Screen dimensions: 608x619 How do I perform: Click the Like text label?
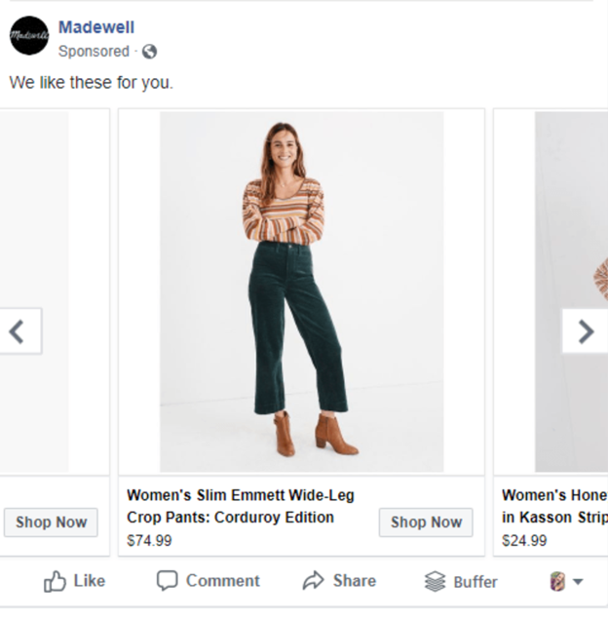(90, 581)
